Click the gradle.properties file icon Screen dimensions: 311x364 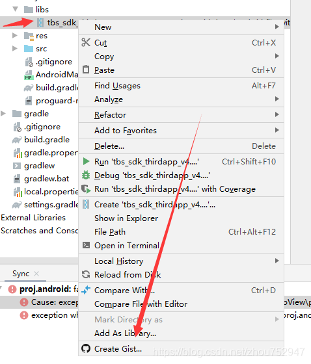(18, 153)
